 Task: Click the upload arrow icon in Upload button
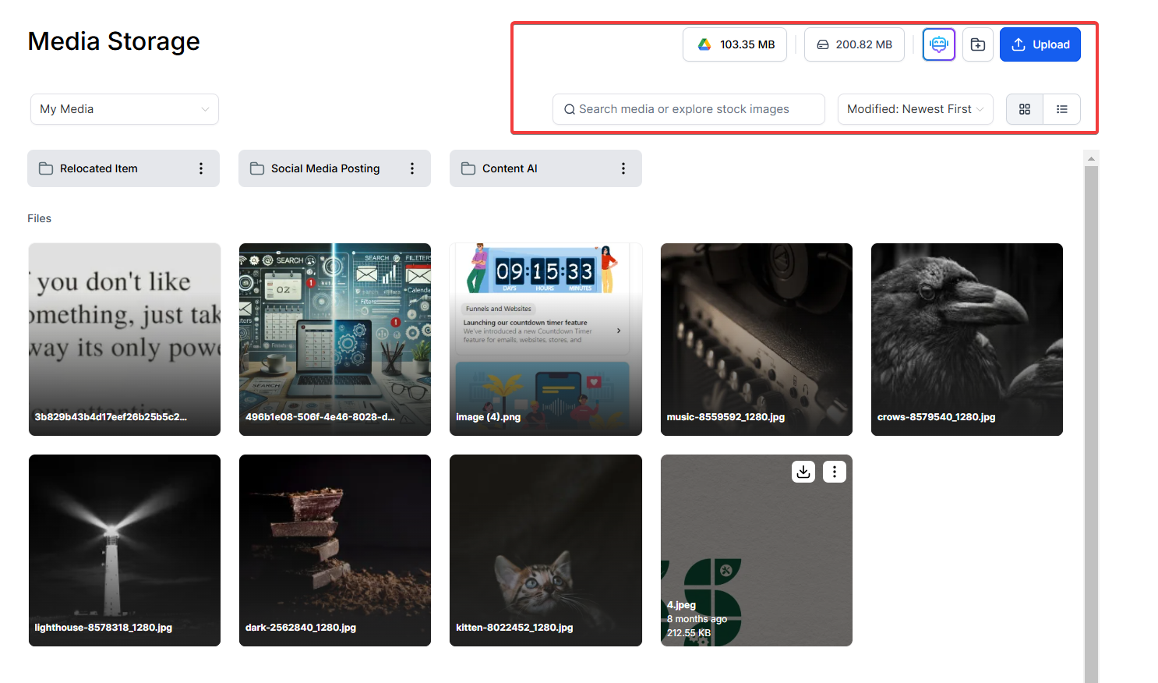(x=1019, y=44)
